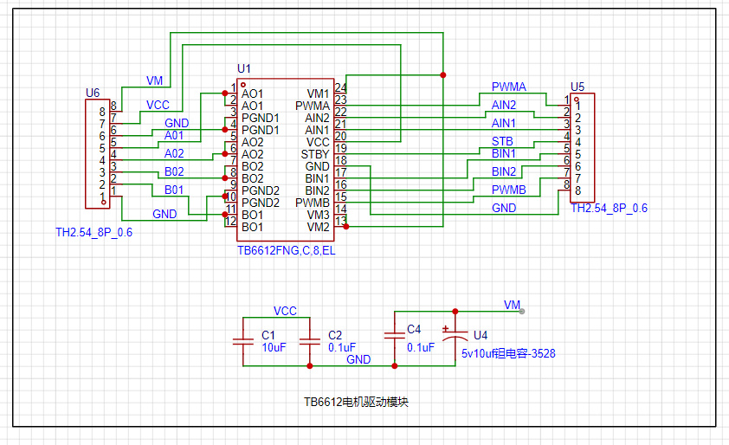Select the TB6612FNG,C,8,EL part name
This screenshot has height=445, width=729.
coord(286,250)
